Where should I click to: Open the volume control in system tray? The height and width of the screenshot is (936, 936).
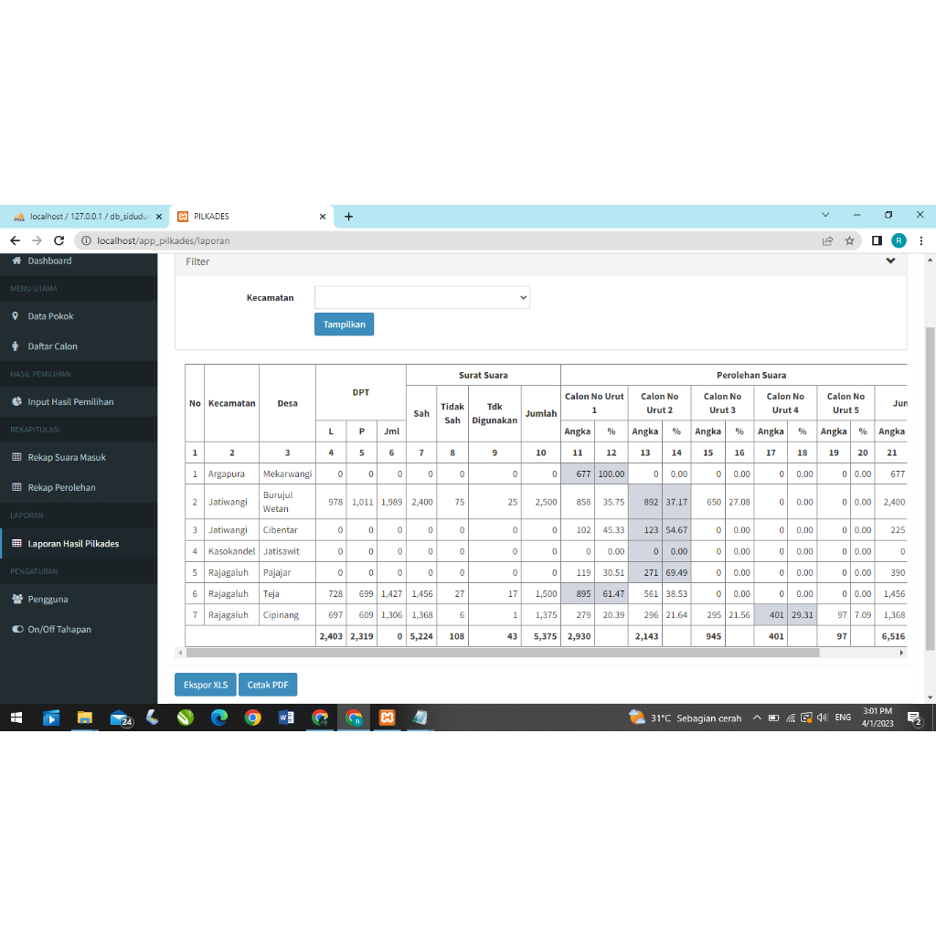(x=822, y=718)
